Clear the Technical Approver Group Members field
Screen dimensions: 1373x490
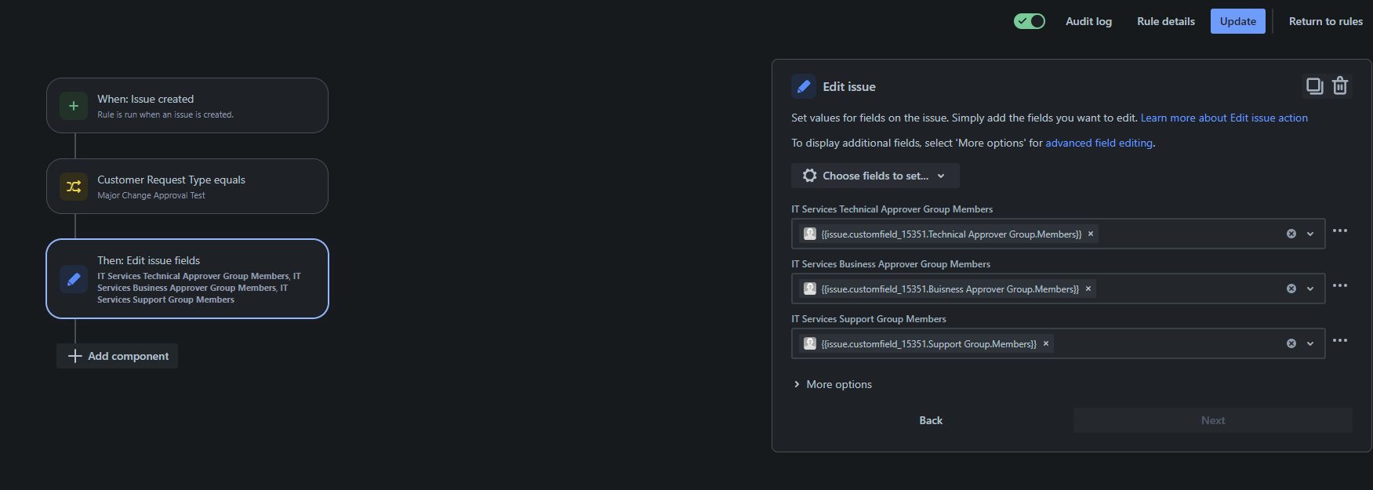1291,234
